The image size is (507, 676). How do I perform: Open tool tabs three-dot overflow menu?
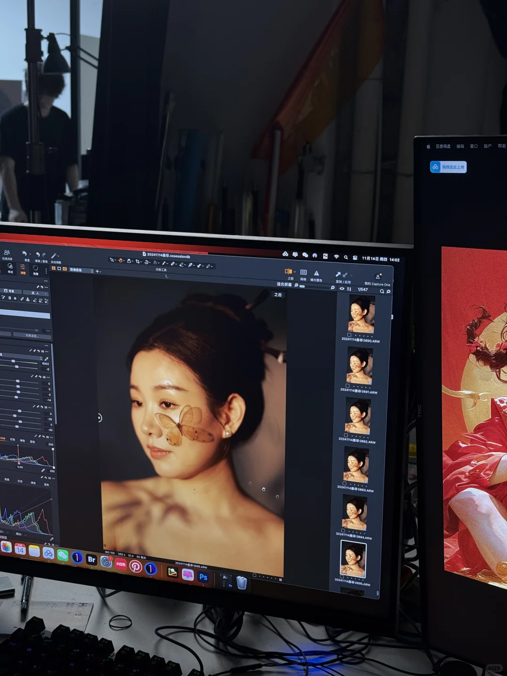coord(46,271)
